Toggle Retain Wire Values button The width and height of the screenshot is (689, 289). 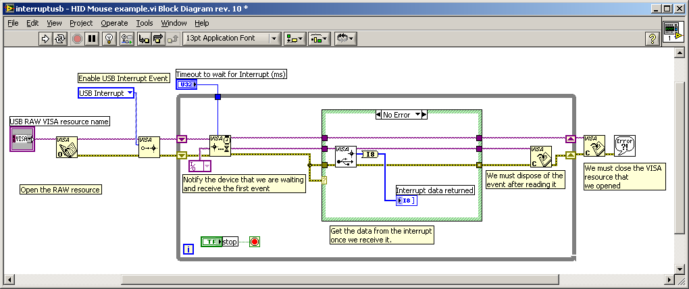point(126,38)
